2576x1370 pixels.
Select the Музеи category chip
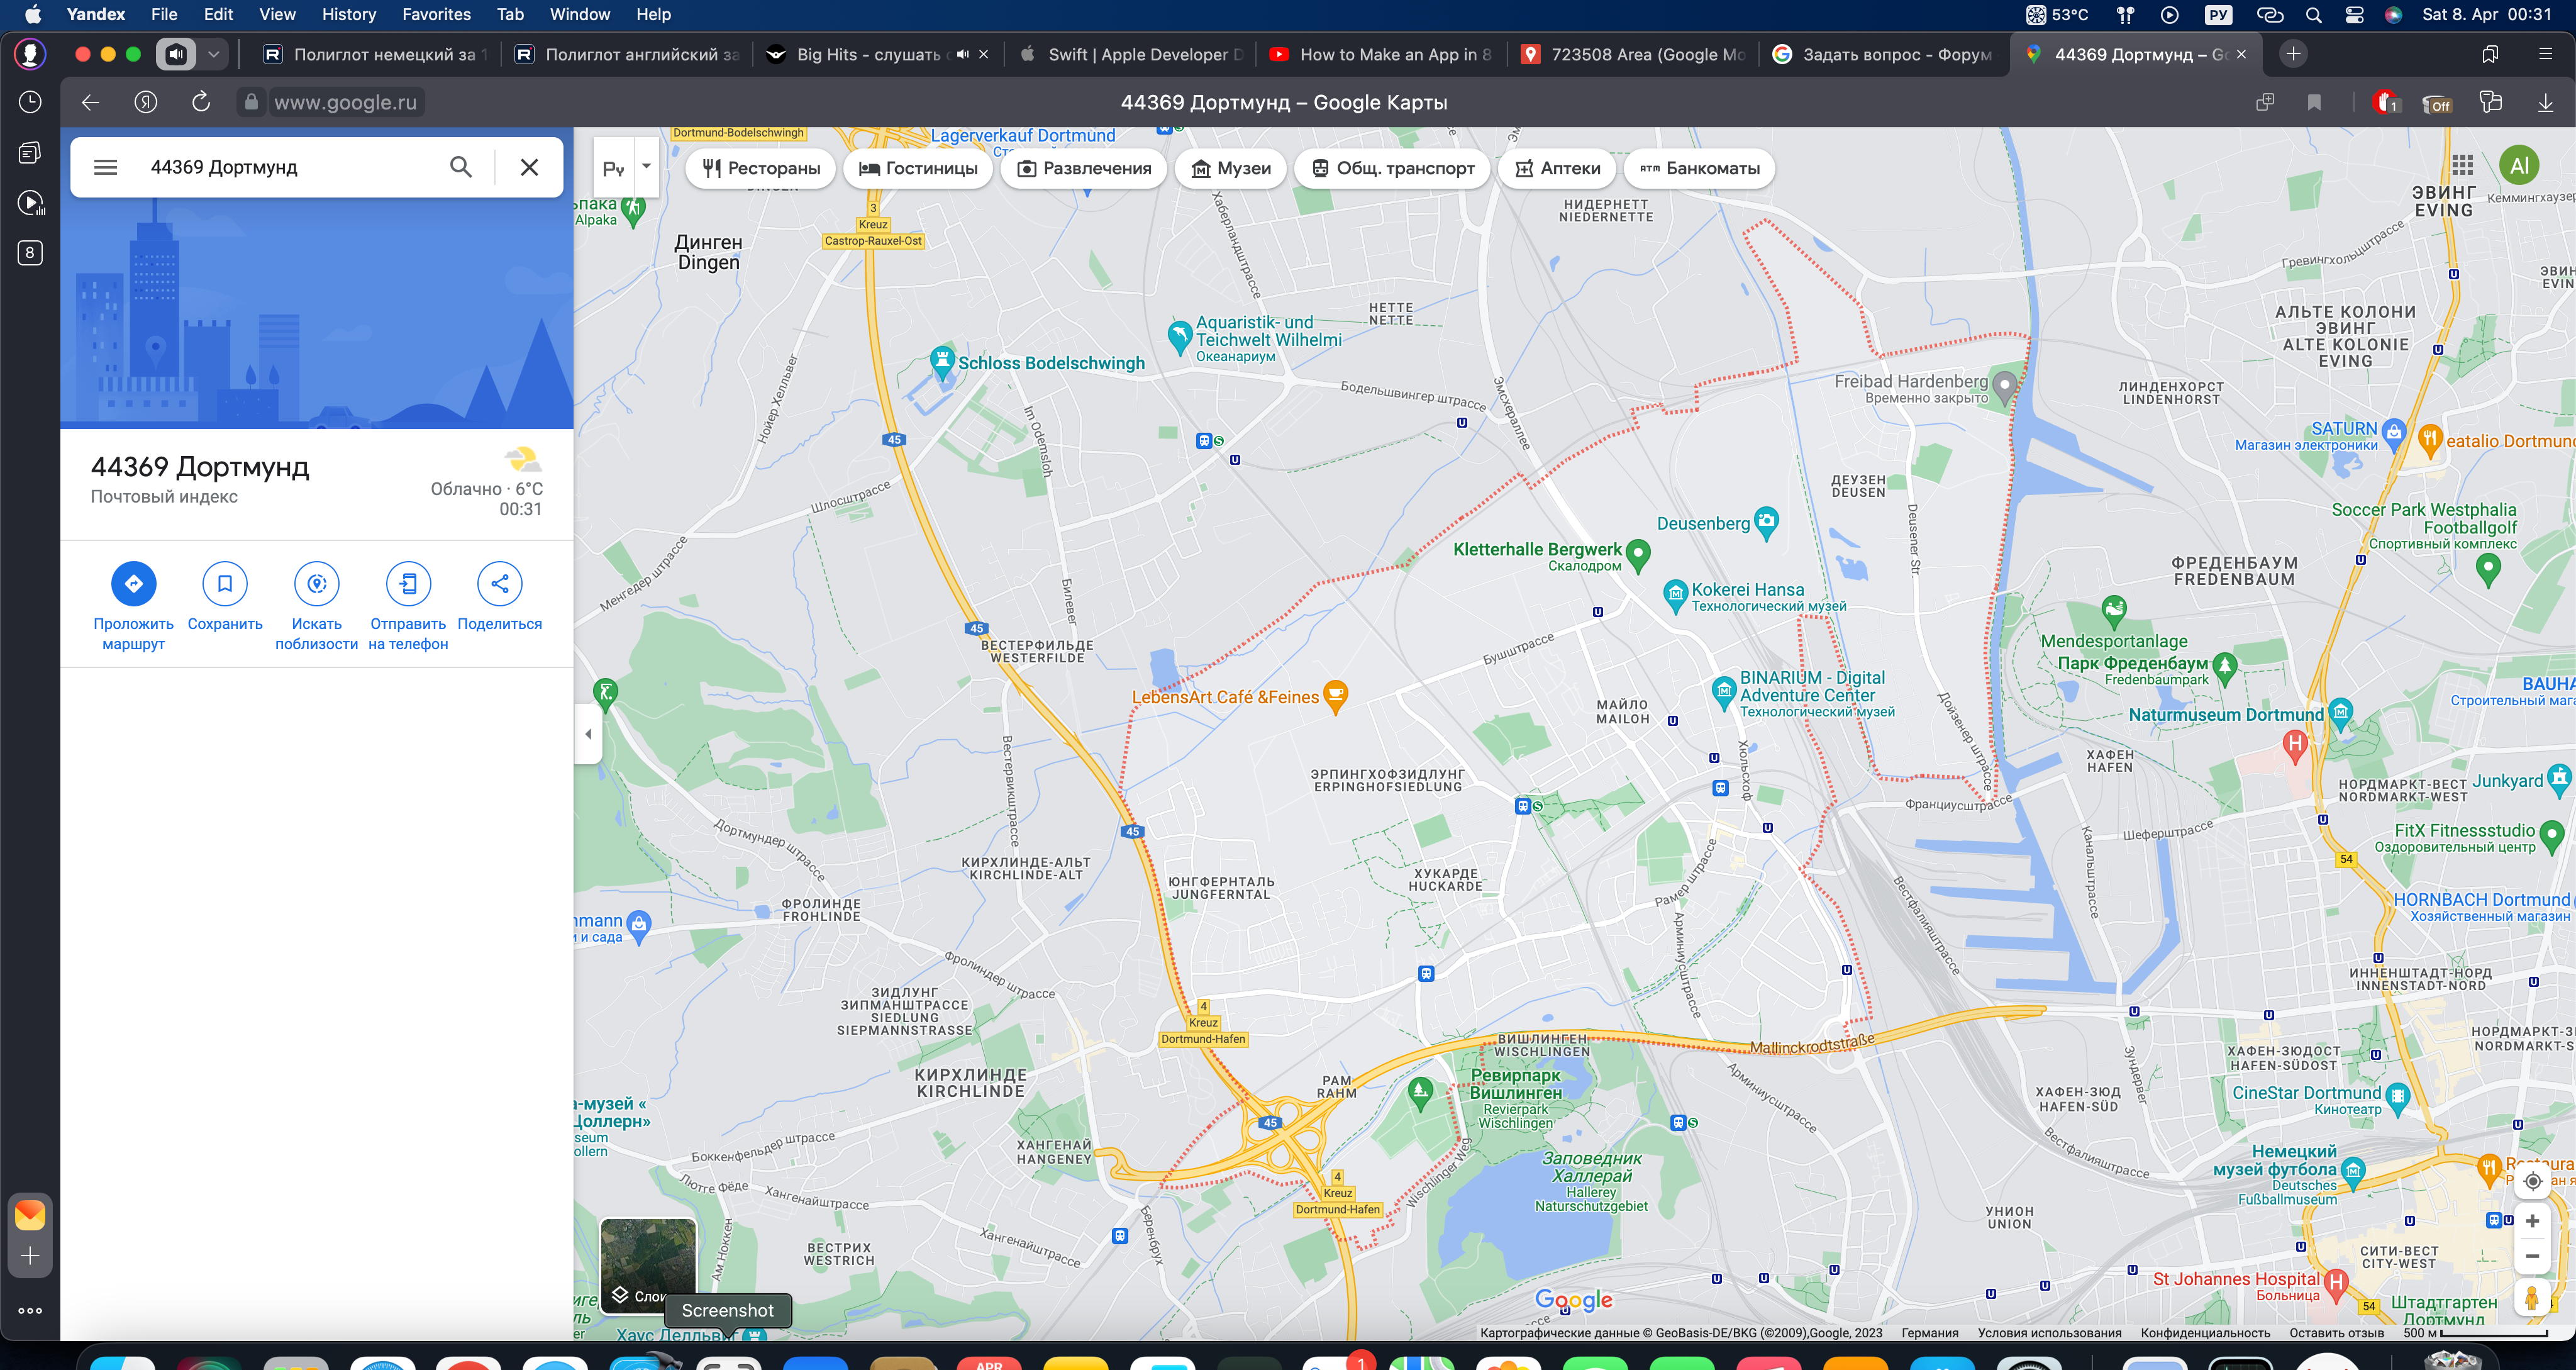point(1231,168)
